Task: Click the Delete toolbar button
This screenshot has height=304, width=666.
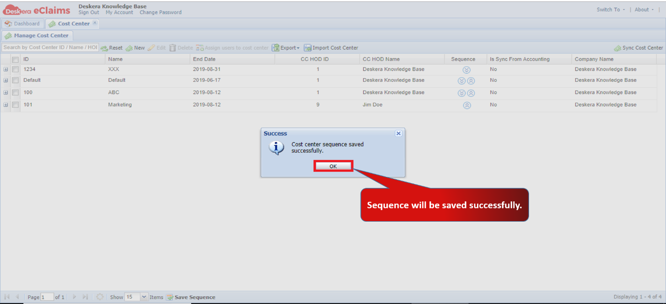Action: click(x=181, y=48)
